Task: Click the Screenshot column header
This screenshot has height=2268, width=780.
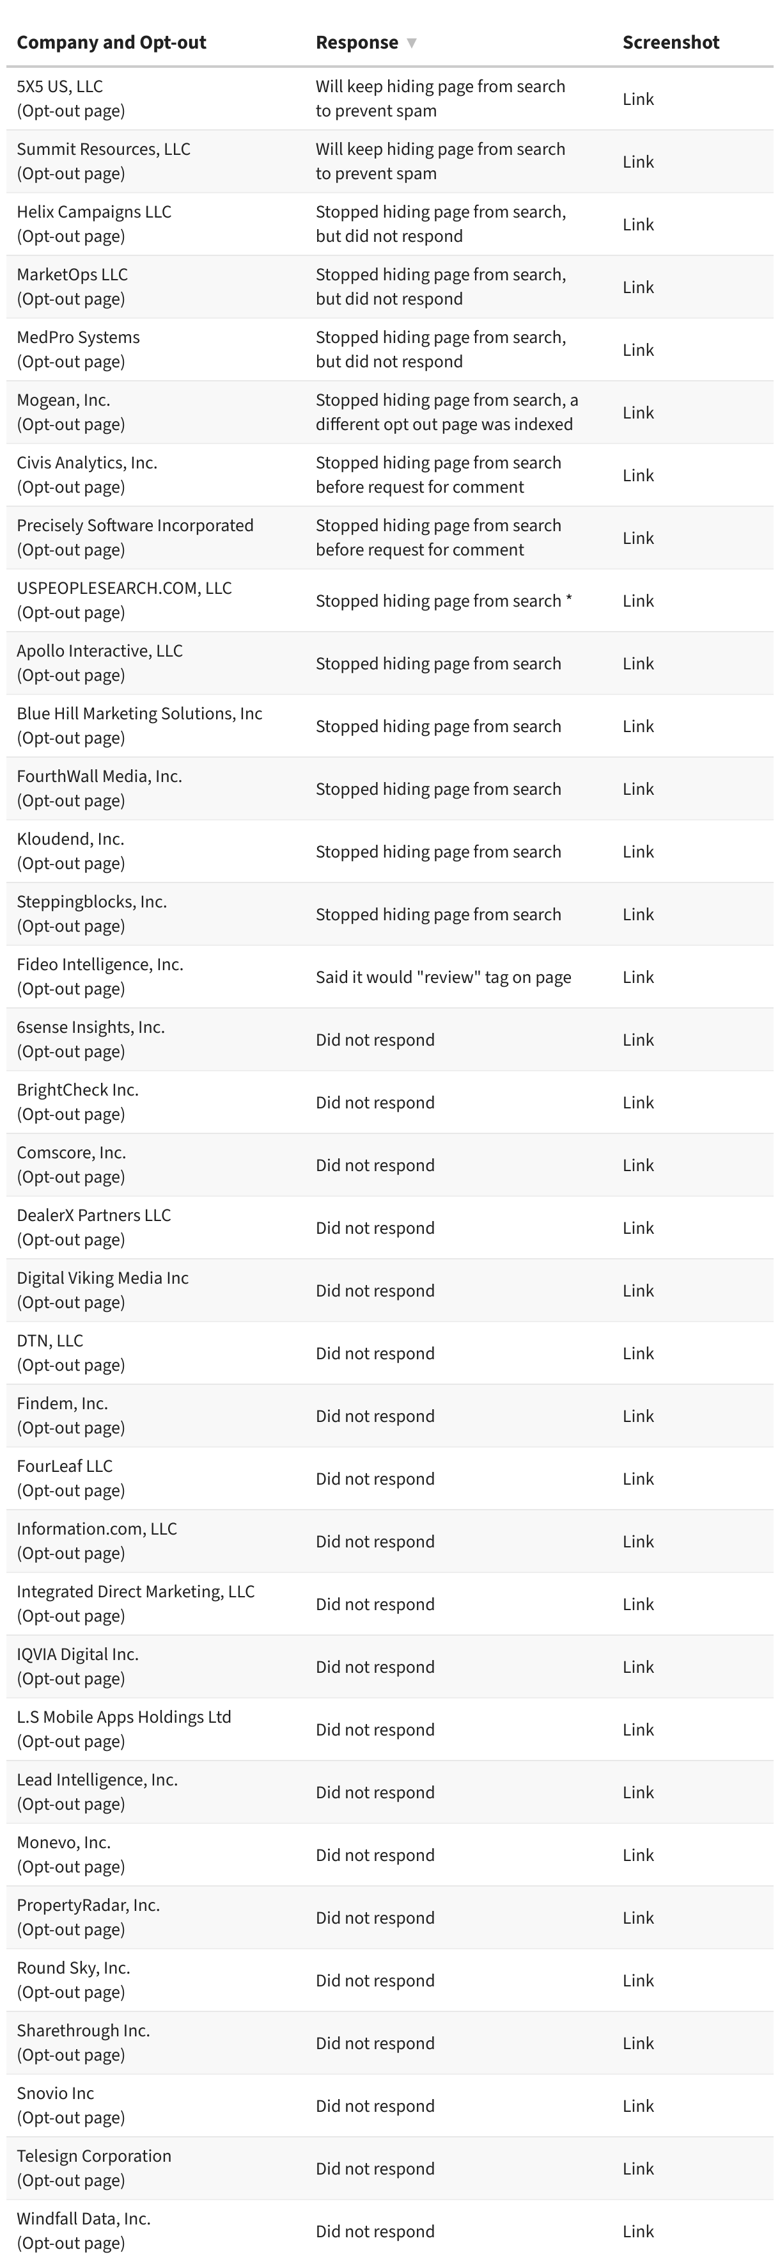Action: [x=670, y=42]
